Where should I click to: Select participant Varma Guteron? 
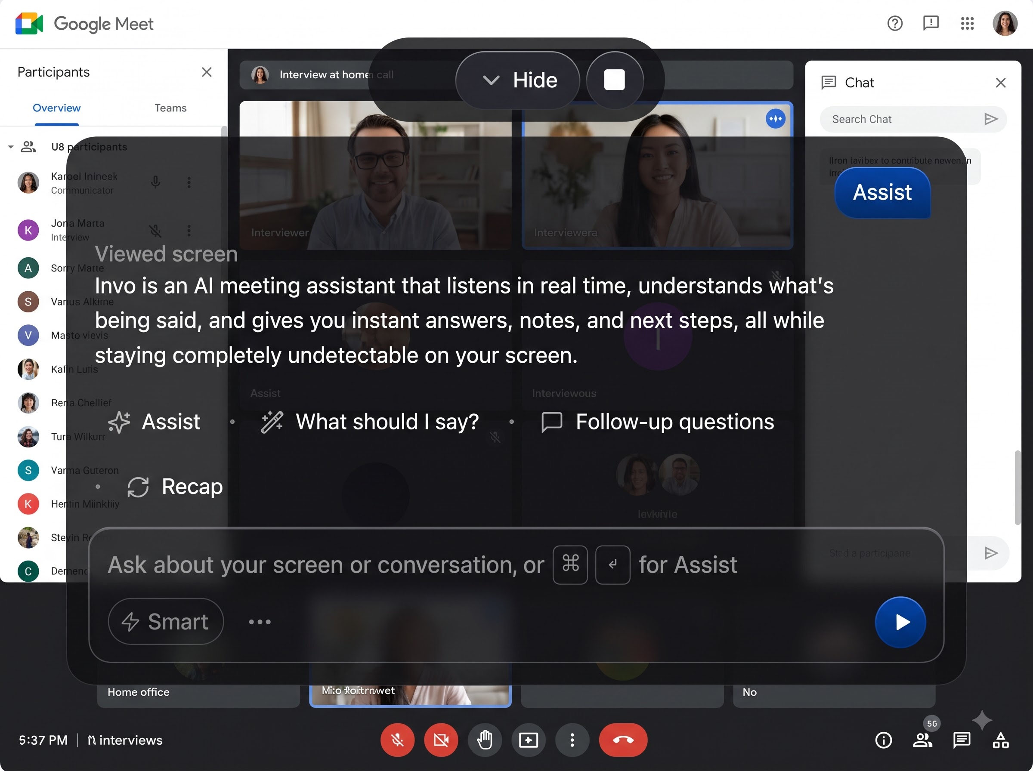click(x=68, y=470)
